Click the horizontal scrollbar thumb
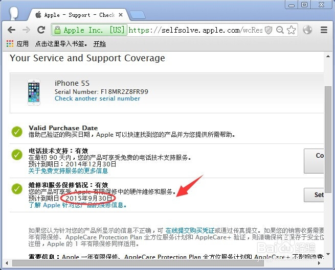The width and height of the screenshot is (335, 270). [138, 263]
